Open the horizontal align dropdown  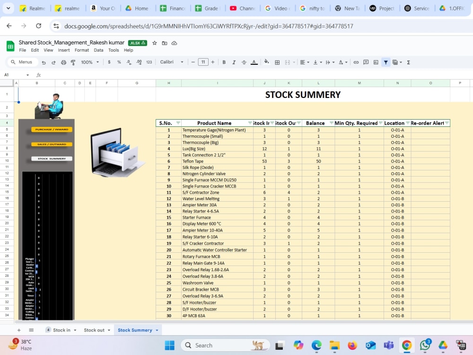coord(304,62)
